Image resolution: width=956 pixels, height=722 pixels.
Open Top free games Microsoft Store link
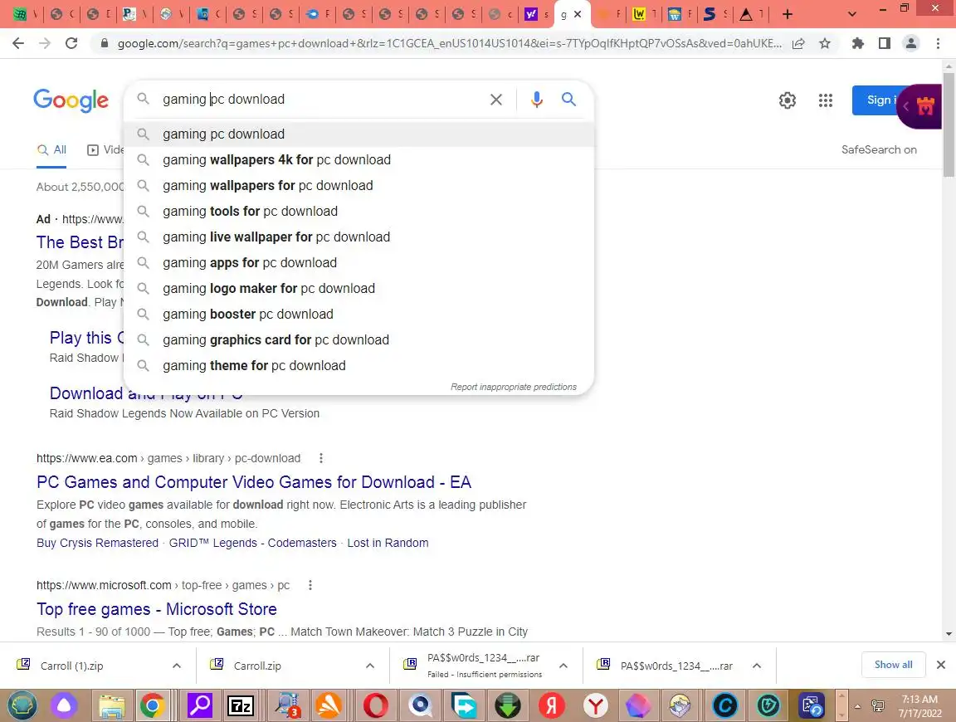pyautogui.click(x=157, y=609)
